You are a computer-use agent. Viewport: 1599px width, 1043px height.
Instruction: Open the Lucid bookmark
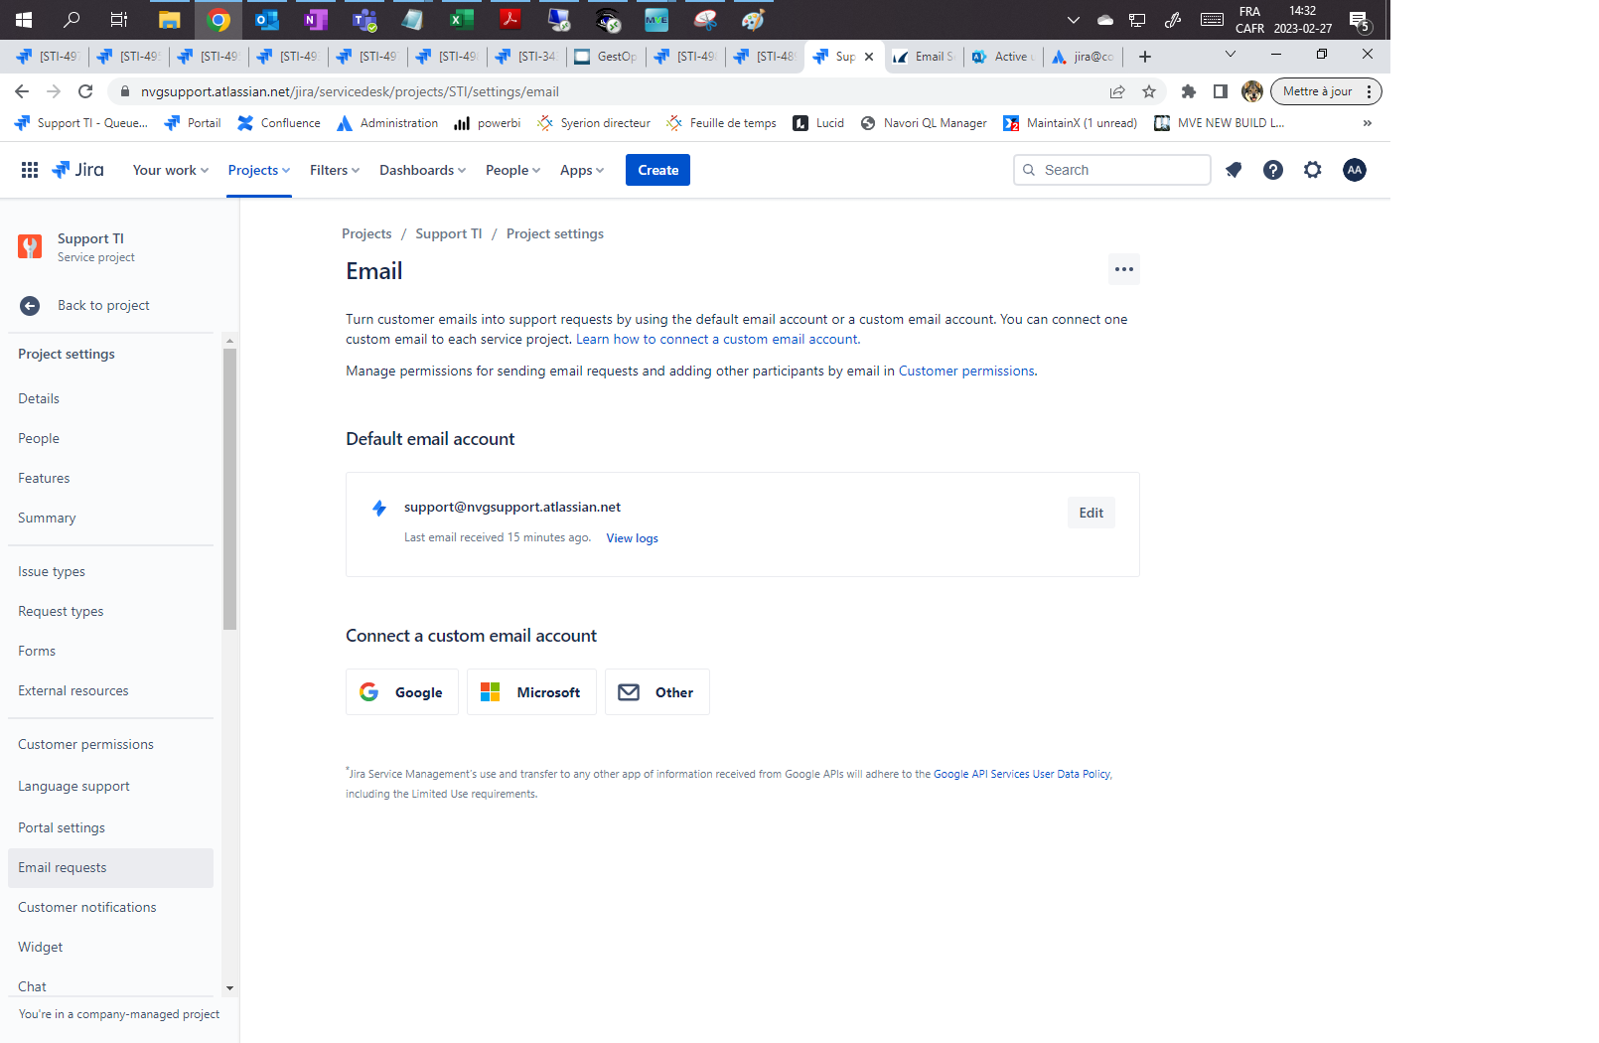[817, 122]
